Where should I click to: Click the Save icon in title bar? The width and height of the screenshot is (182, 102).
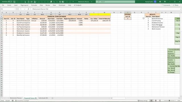(15, 2)
